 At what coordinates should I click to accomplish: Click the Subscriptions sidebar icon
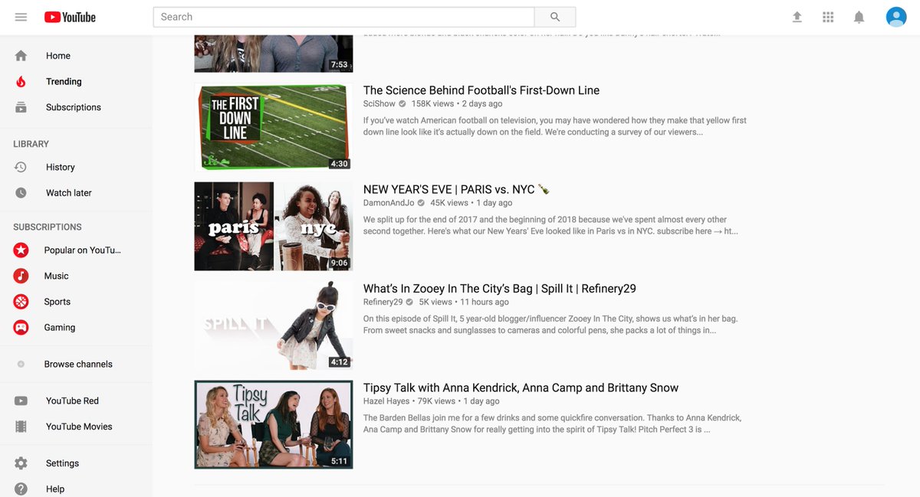click(x=21, y=107)
